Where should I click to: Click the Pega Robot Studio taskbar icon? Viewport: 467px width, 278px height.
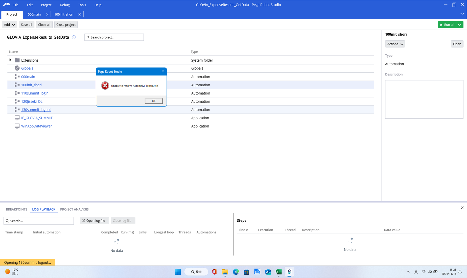[x=289, y=272]
